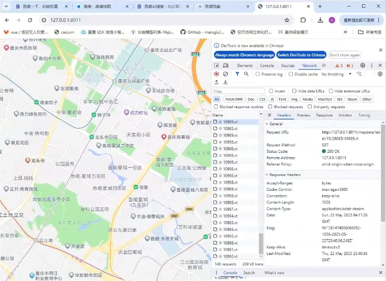
Task: Show the 8 warnings counter
Action: pos(339,66)
